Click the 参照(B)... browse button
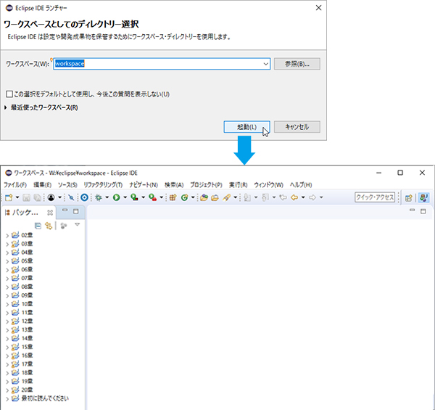This screenshot has height=410, width=435. 297,64
